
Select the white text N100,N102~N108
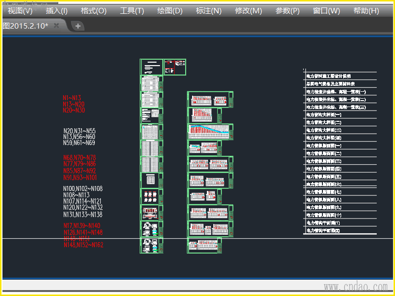pos(83,188)
